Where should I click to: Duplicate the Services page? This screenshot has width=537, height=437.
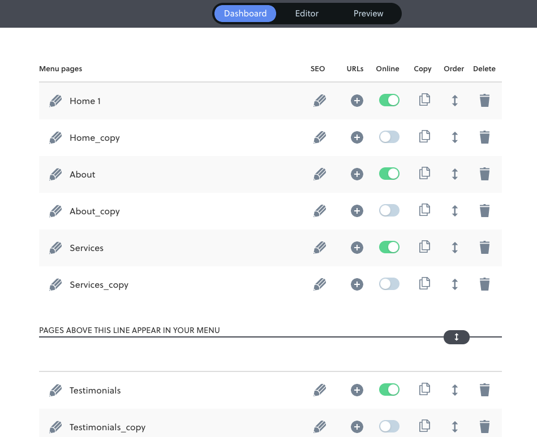(x=424, y=246)
